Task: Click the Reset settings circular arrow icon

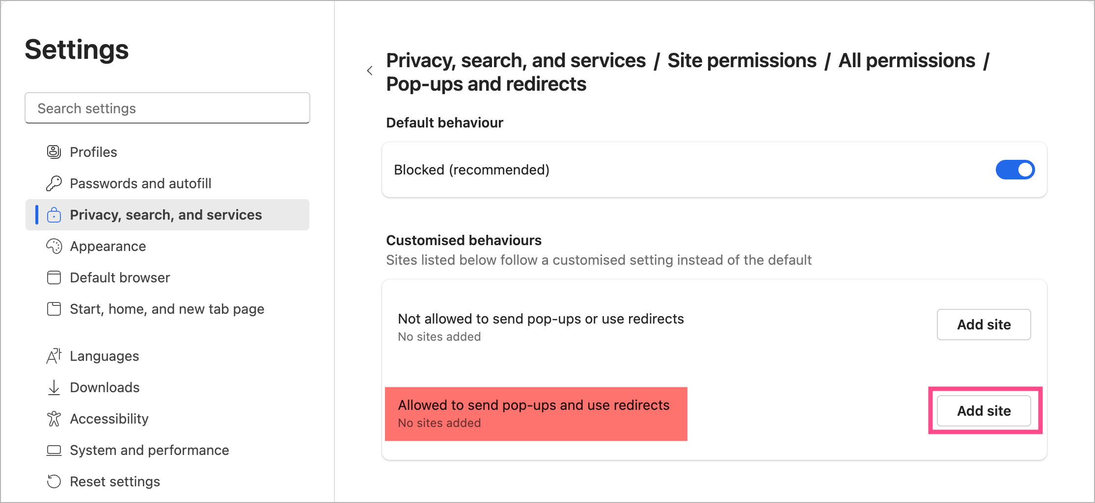Action: (x=54, y=481)
